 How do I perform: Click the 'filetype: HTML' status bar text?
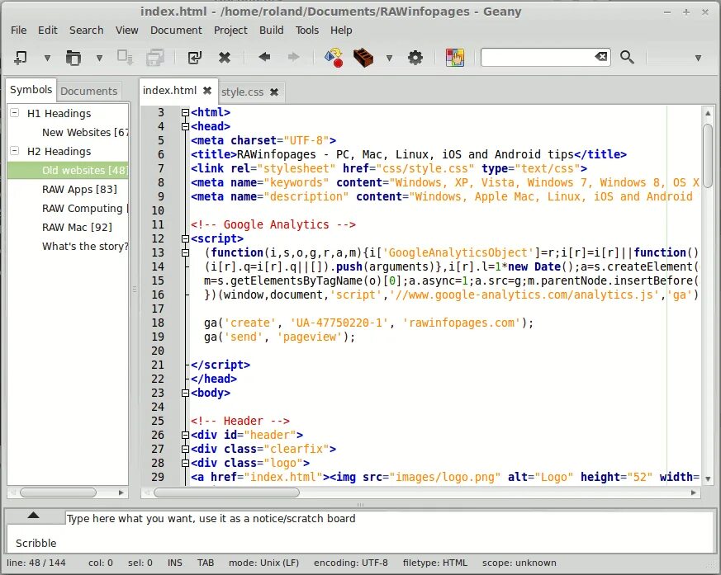click(435, 563)
